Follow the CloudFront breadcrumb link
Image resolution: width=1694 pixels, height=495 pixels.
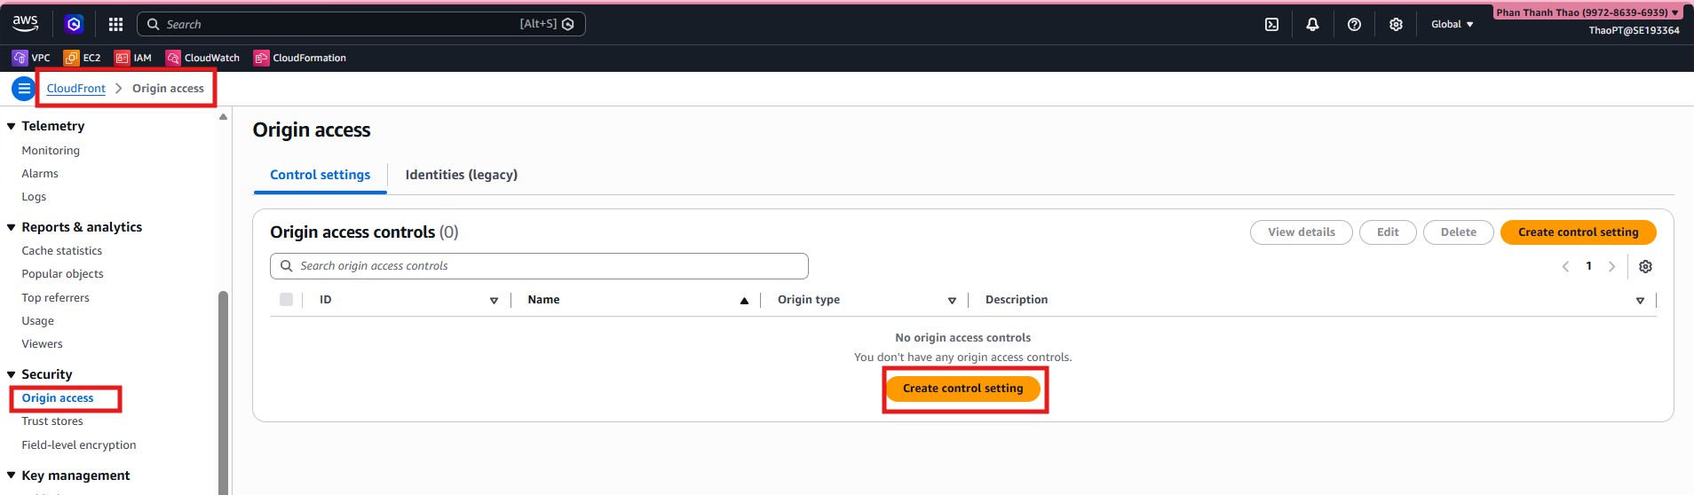75,89
